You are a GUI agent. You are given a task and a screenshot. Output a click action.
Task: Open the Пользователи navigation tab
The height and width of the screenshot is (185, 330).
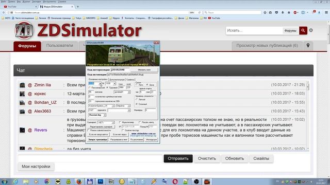point(60,46)
